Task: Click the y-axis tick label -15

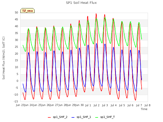Action: click(16, 101)
